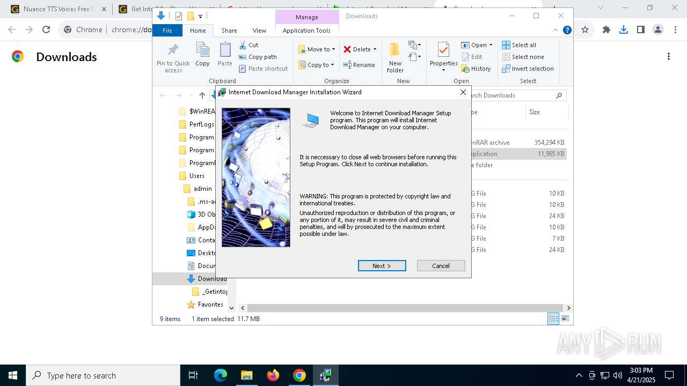Create a New folder from the ribbon
The height and width of the screenshot is (386, 687).
click(x=395, y=57)
